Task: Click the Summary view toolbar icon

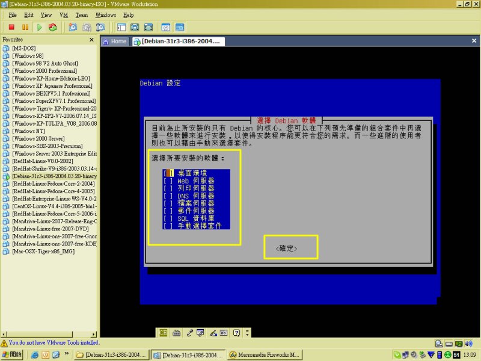Action: tap(166, 27)
